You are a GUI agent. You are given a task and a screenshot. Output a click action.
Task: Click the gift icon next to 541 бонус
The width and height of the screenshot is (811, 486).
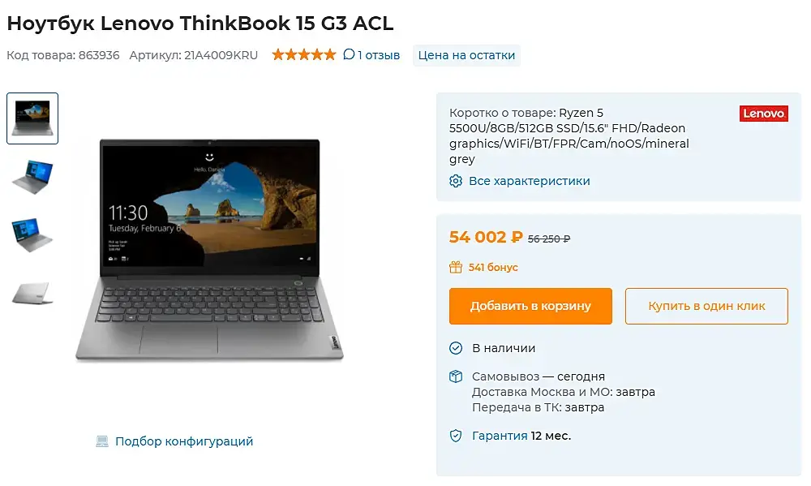pos(455,267)
